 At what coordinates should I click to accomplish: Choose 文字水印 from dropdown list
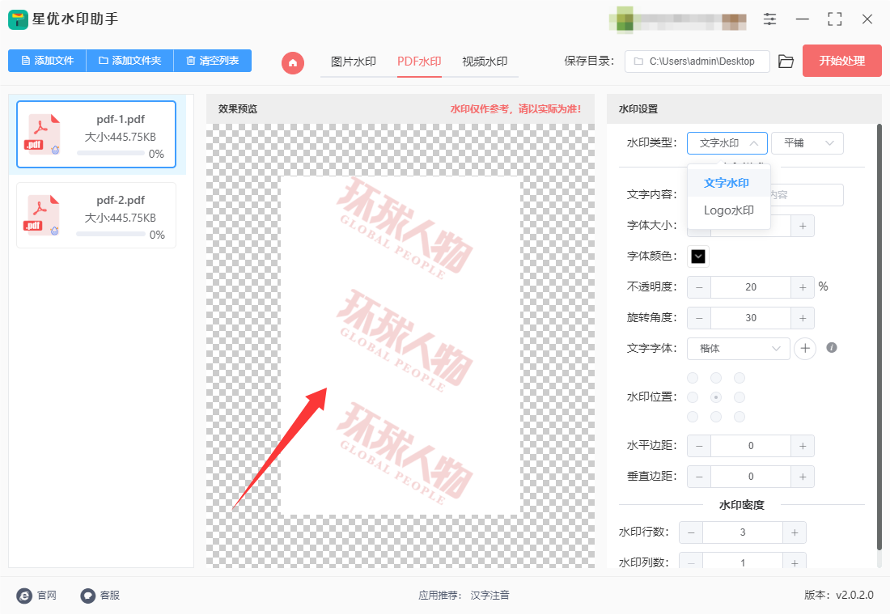point(728,183)
